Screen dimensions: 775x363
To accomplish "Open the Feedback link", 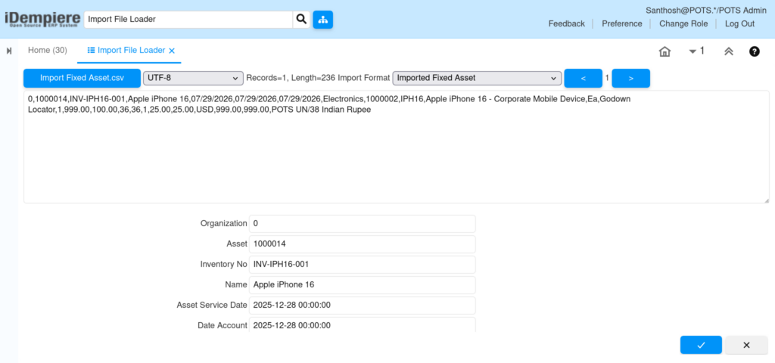I will [x=566, y=23].
